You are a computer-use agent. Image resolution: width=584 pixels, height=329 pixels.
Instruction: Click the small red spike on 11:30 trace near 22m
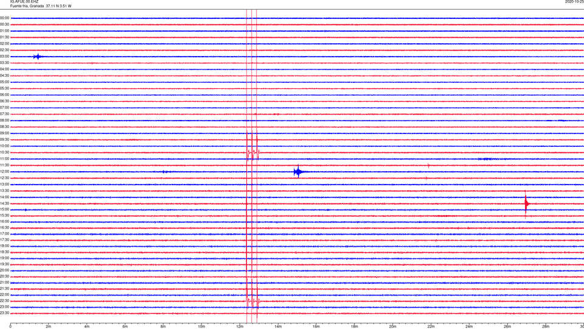428,165
